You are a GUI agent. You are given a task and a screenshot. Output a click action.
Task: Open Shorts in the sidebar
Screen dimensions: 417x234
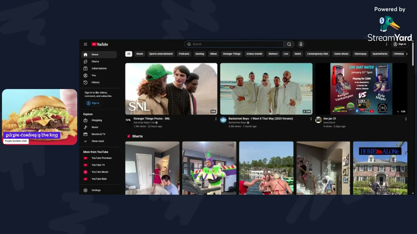pyautogui.click(x=99, y=61)
